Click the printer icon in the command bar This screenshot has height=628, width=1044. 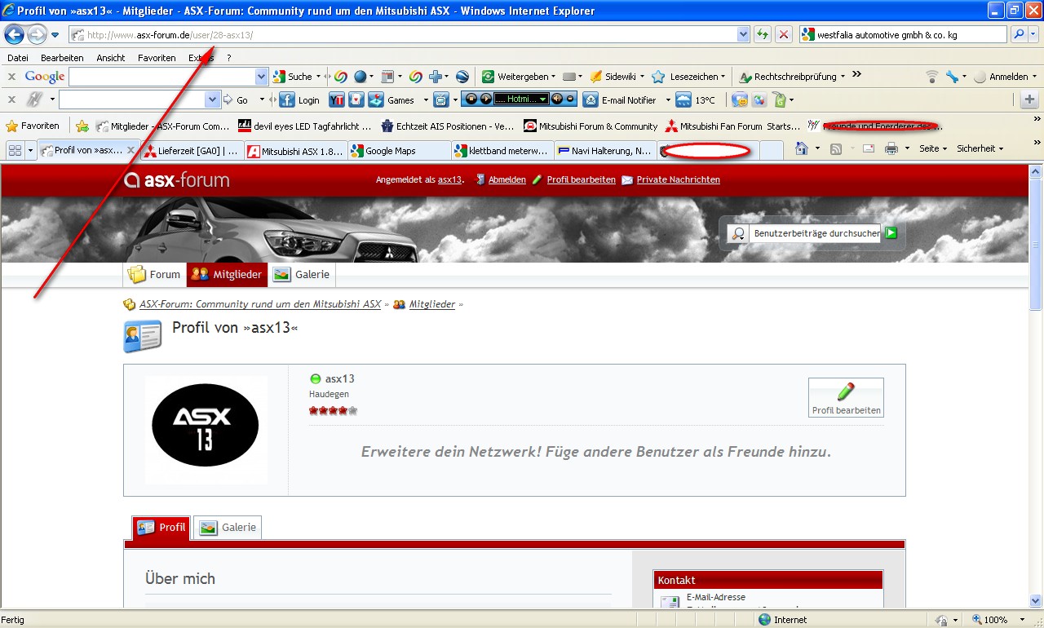pyautogui.click(x=891, y=148)
